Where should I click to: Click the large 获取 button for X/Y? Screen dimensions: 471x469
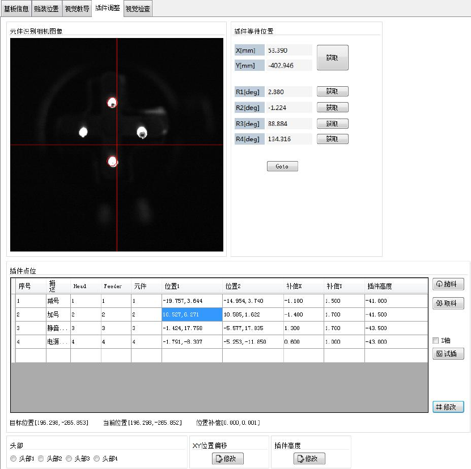tap(332, 57)
